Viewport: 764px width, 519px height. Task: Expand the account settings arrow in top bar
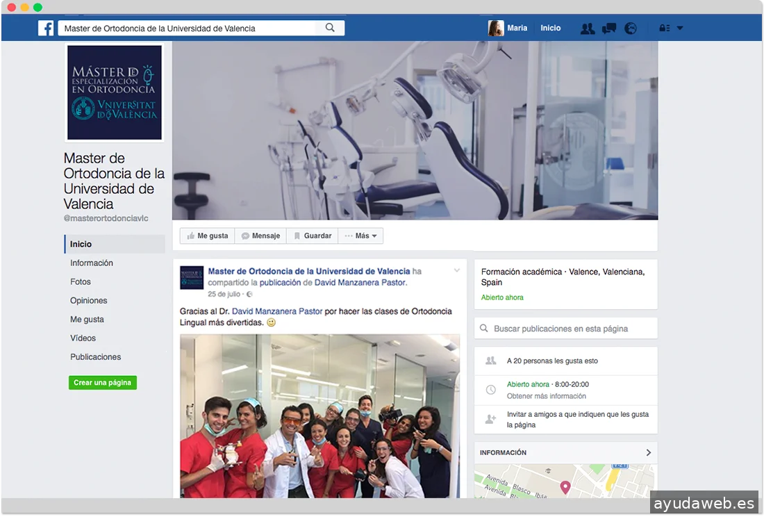pyautogui.click(x=680, y=28)
